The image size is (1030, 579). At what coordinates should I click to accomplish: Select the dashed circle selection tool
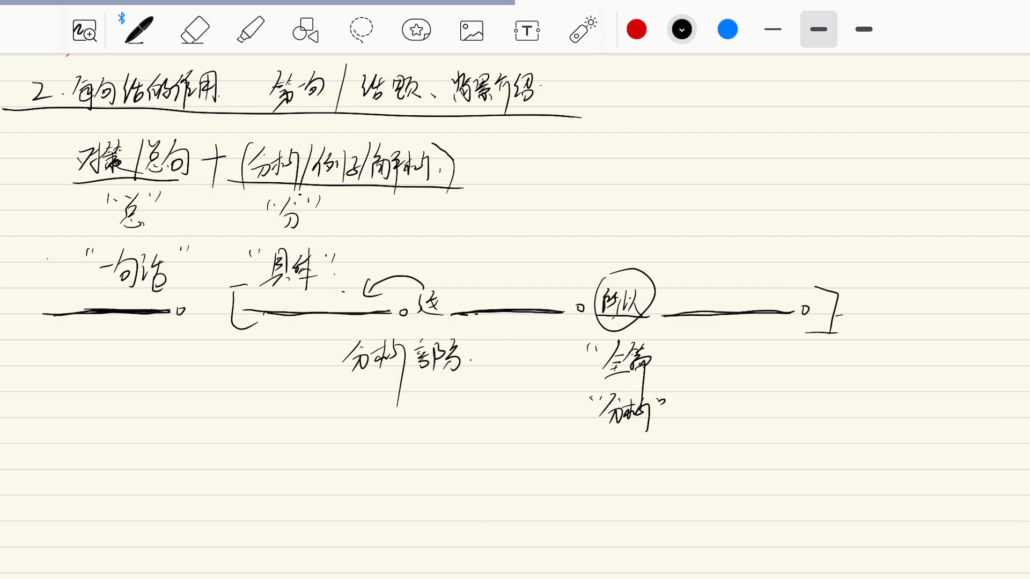click(361, 29)
